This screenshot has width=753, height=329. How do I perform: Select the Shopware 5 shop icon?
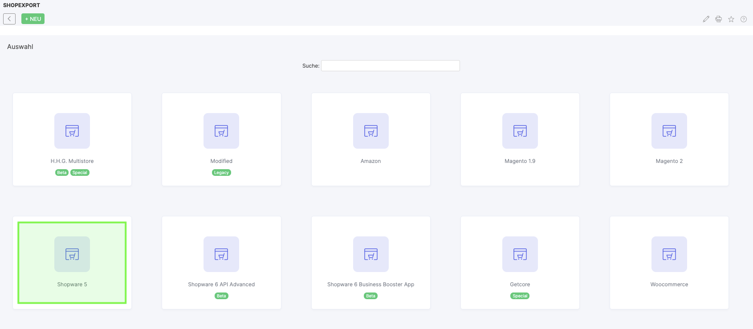[x=72, y=254]
